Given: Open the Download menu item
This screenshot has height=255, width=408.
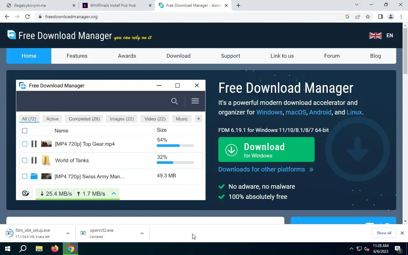Looking at the screenshot, I should [178, 56].
